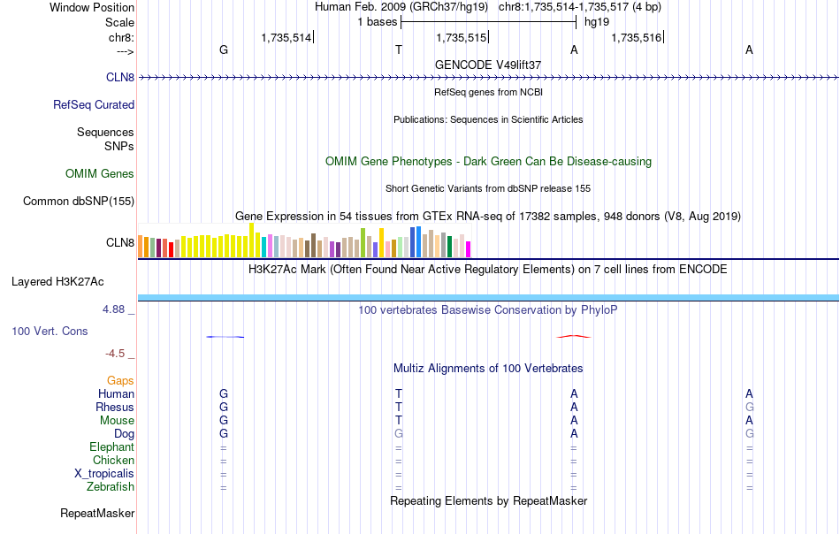Select the X_tropicalis species row label

coord(104,474)
